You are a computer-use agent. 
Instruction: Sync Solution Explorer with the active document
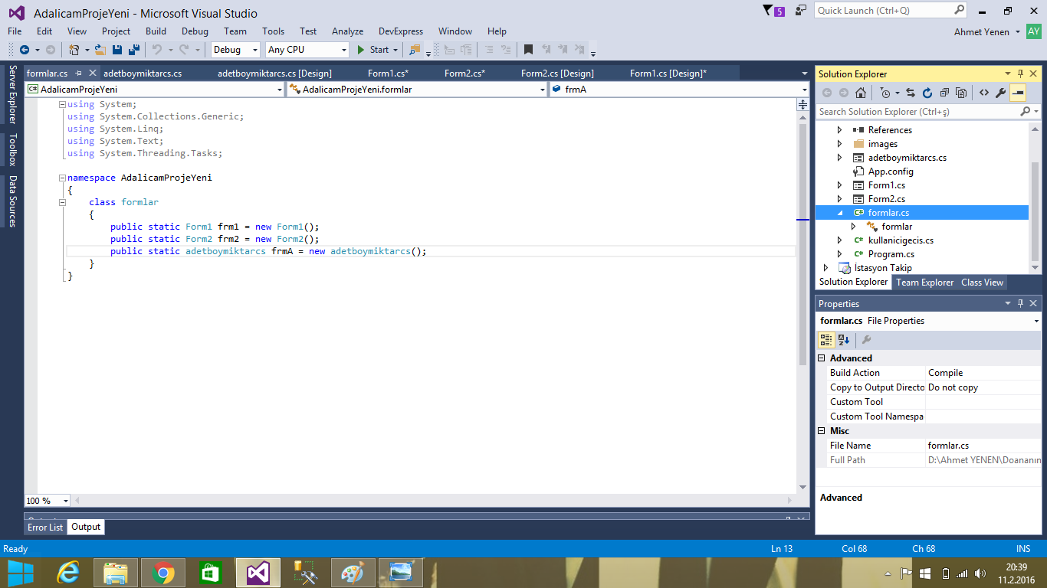[x=911, y=92]
